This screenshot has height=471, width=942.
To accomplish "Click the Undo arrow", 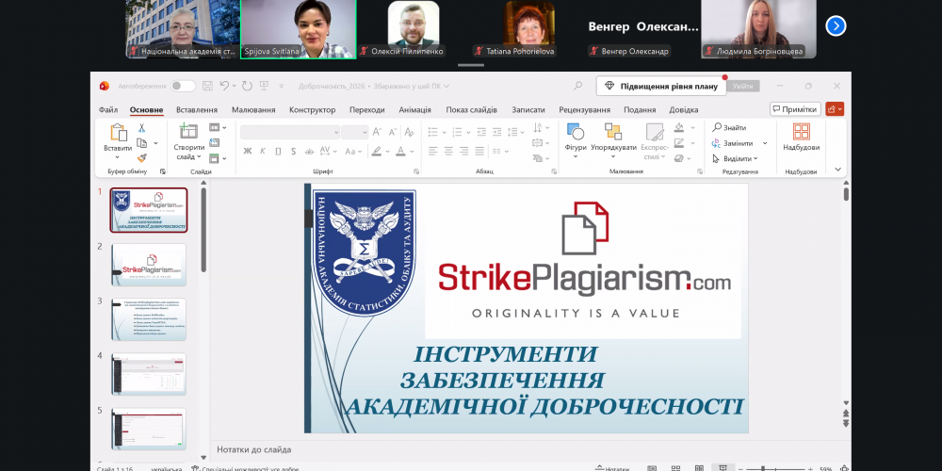I will (x=224, y=86).
